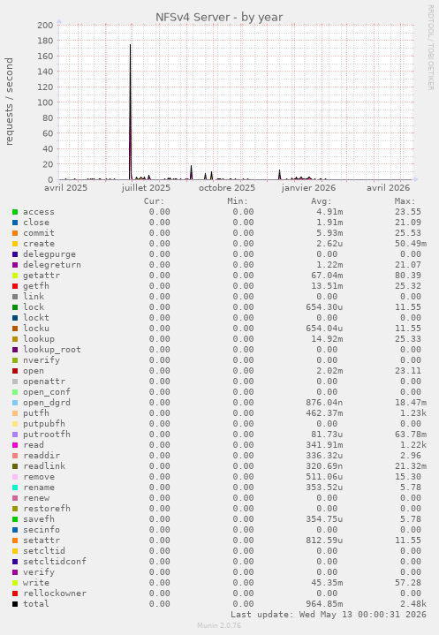Click the write average value "45.35m"
The image size is (439, 635).
[x=327, y=583]
